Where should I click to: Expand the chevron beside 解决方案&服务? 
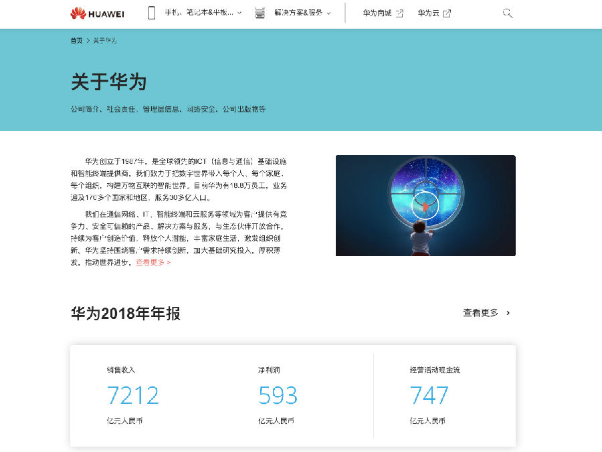tap(328, 13)
